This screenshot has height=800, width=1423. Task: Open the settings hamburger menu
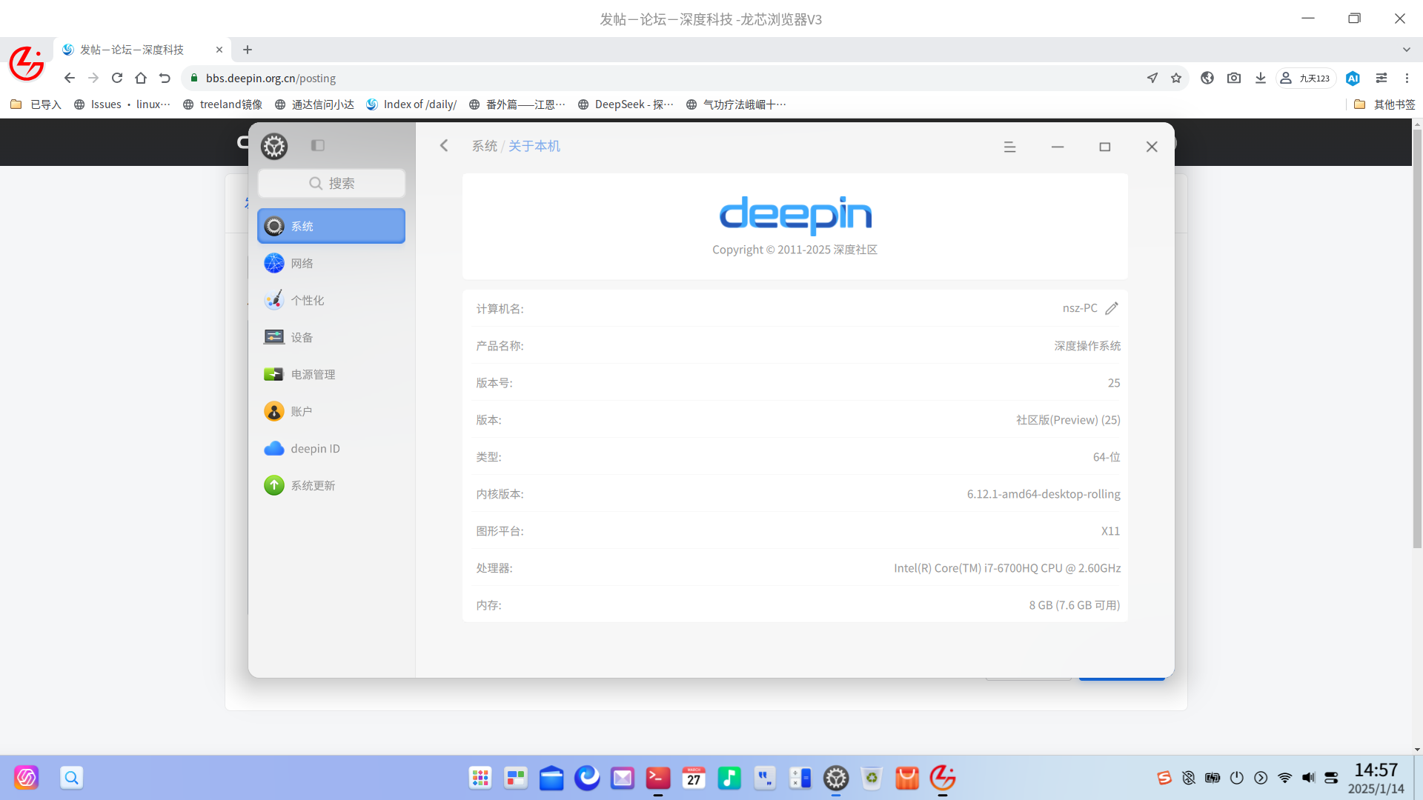coord(1009,147)
